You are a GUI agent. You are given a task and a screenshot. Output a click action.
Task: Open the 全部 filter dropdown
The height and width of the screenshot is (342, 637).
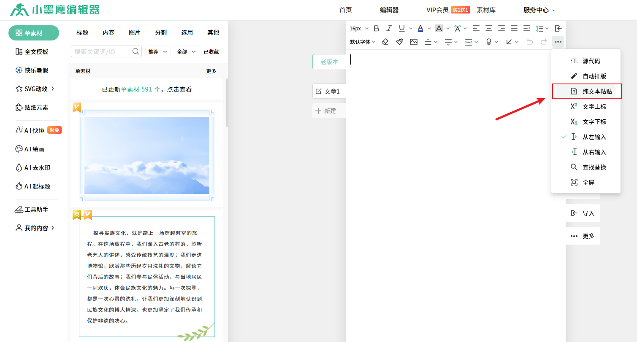[x=187, y=51]
